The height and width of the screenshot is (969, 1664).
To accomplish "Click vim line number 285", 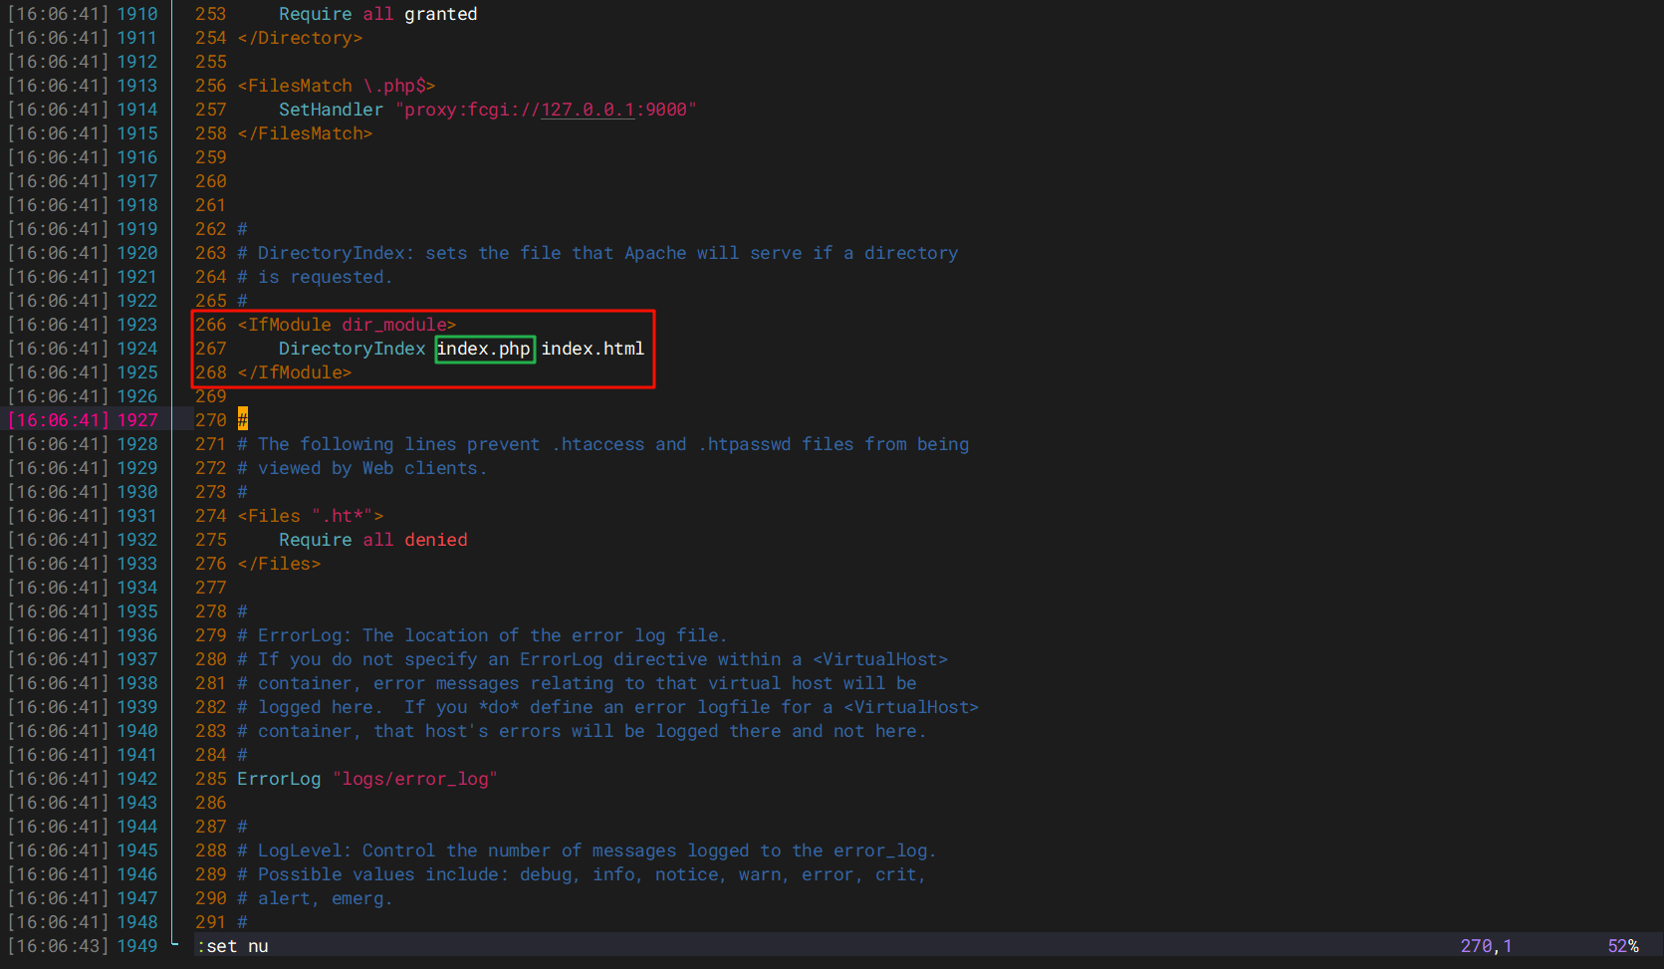I will [211, 779].
